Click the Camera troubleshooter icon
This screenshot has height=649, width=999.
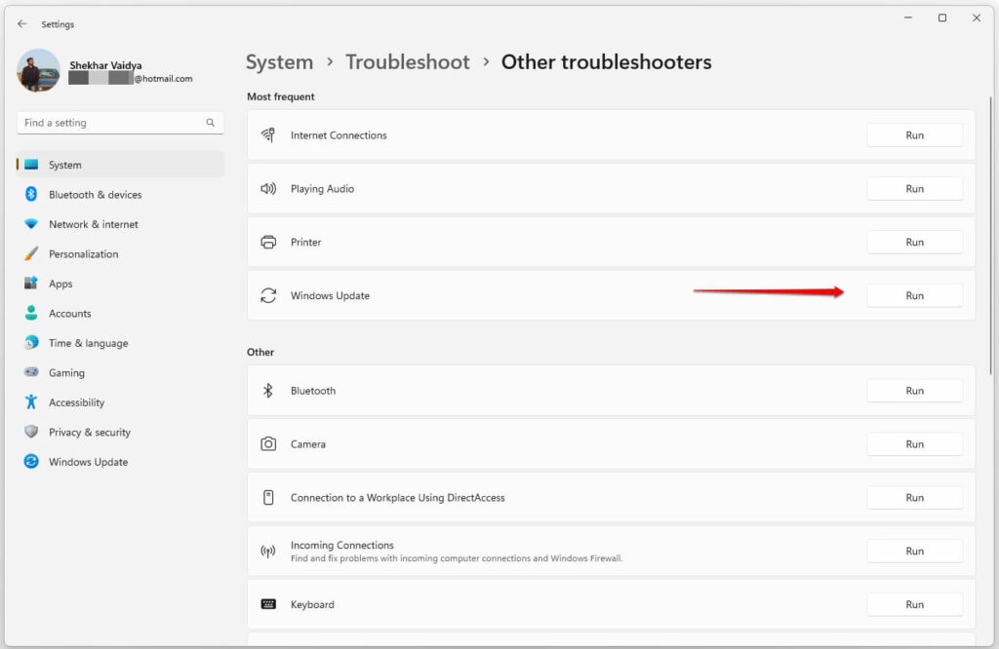[x=268, y=443]
